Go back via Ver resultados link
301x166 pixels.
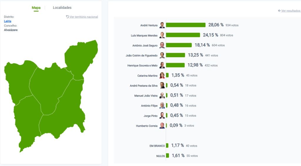click(x=290, y=11)
